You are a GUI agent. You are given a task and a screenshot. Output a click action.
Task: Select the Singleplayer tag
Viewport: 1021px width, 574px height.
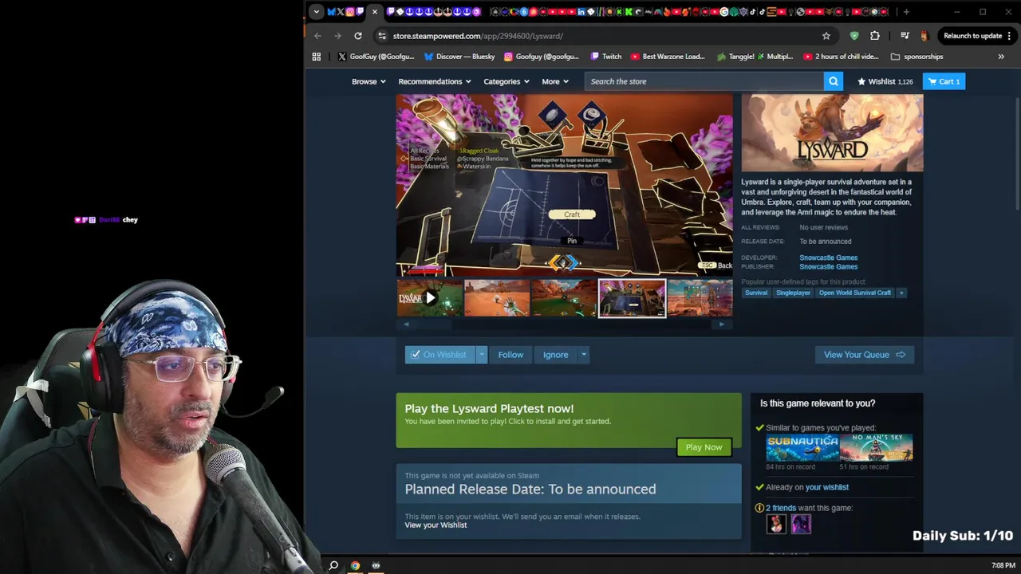(794, 293)
